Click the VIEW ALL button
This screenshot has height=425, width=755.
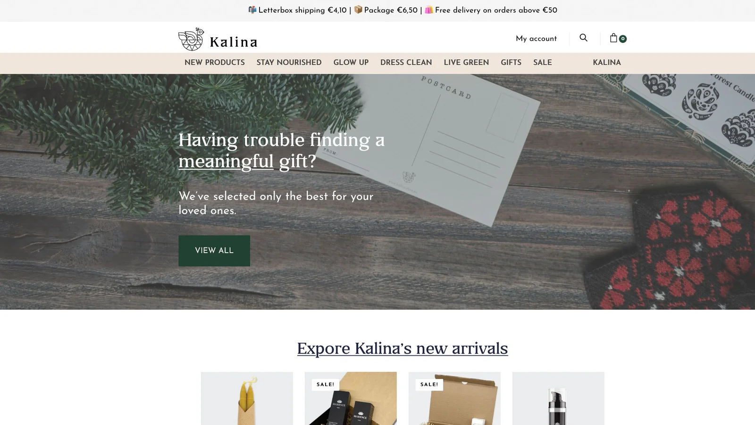(x=214, y=251)
